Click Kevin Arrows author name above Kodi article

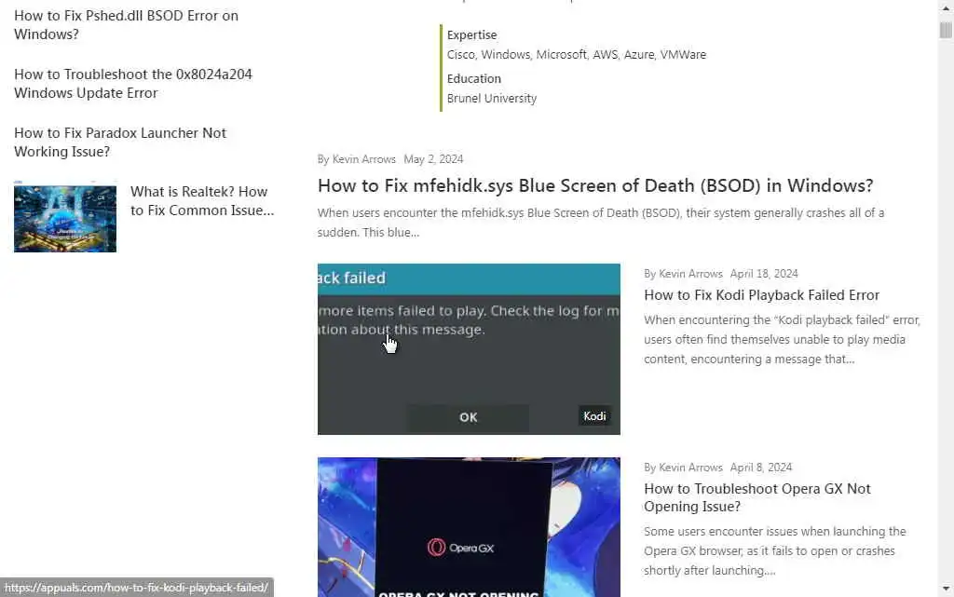(690, 274)
